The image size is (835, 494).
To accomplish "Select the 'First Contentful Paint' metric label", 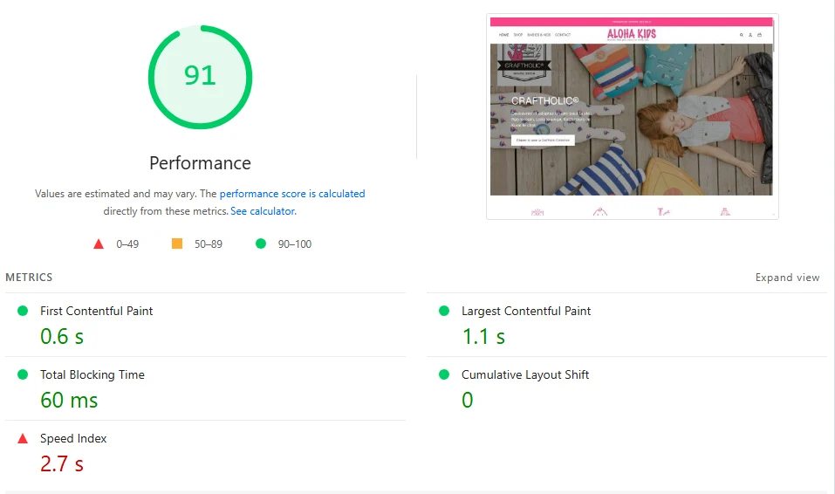I will 96,311.
